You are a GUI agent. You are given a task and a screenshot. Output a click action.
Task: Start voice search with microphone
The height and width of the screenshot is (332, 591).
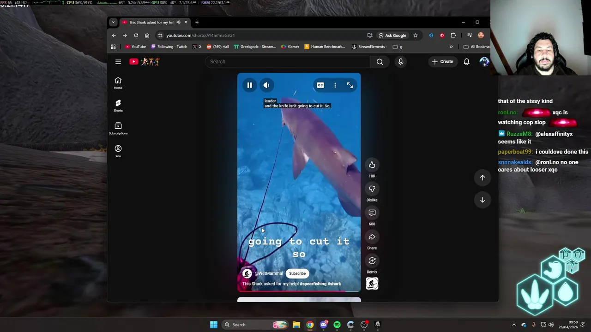(x=400, y=61)
